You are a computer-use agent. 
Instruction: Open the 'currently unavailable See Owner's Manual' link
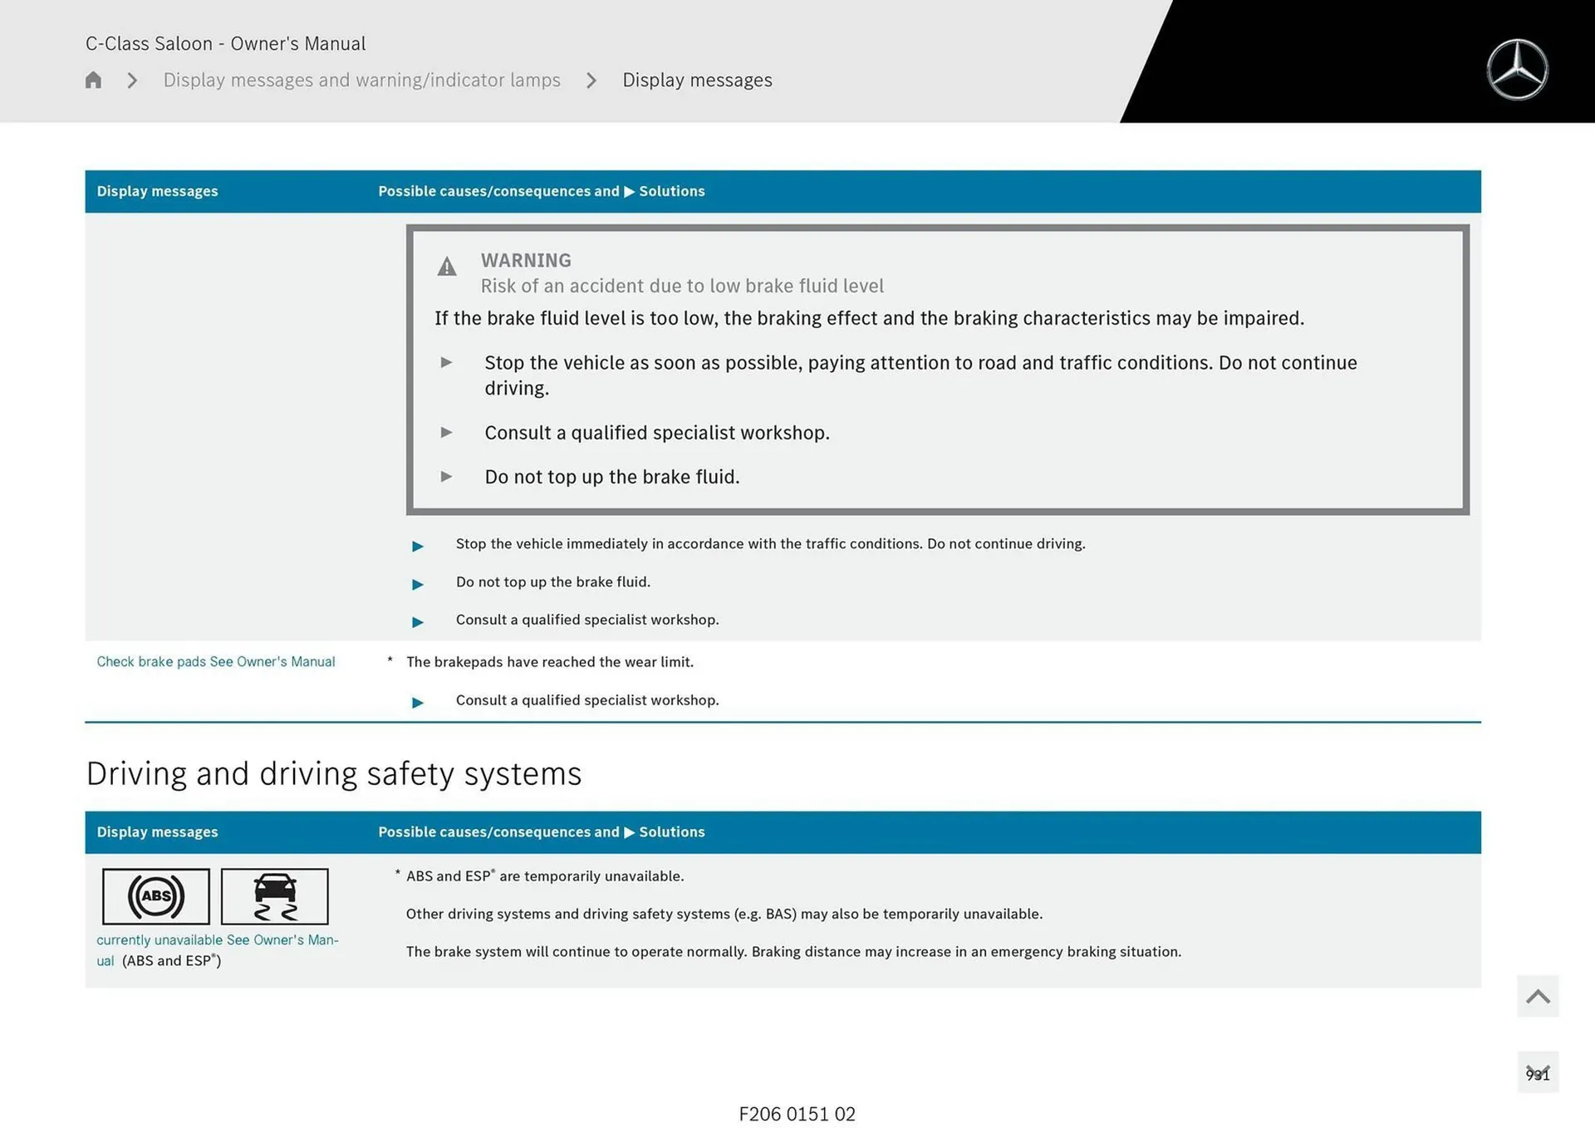218,939
